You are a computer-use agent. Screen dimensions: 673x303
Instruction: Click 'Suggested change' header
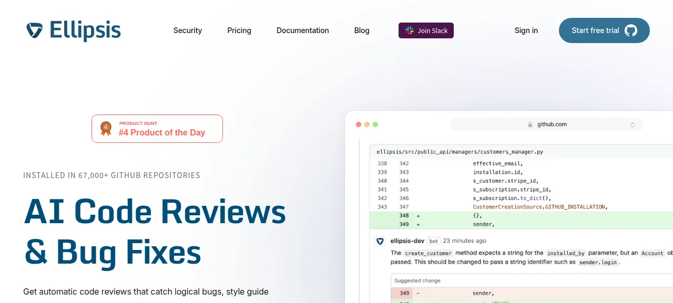coord(417,281)
